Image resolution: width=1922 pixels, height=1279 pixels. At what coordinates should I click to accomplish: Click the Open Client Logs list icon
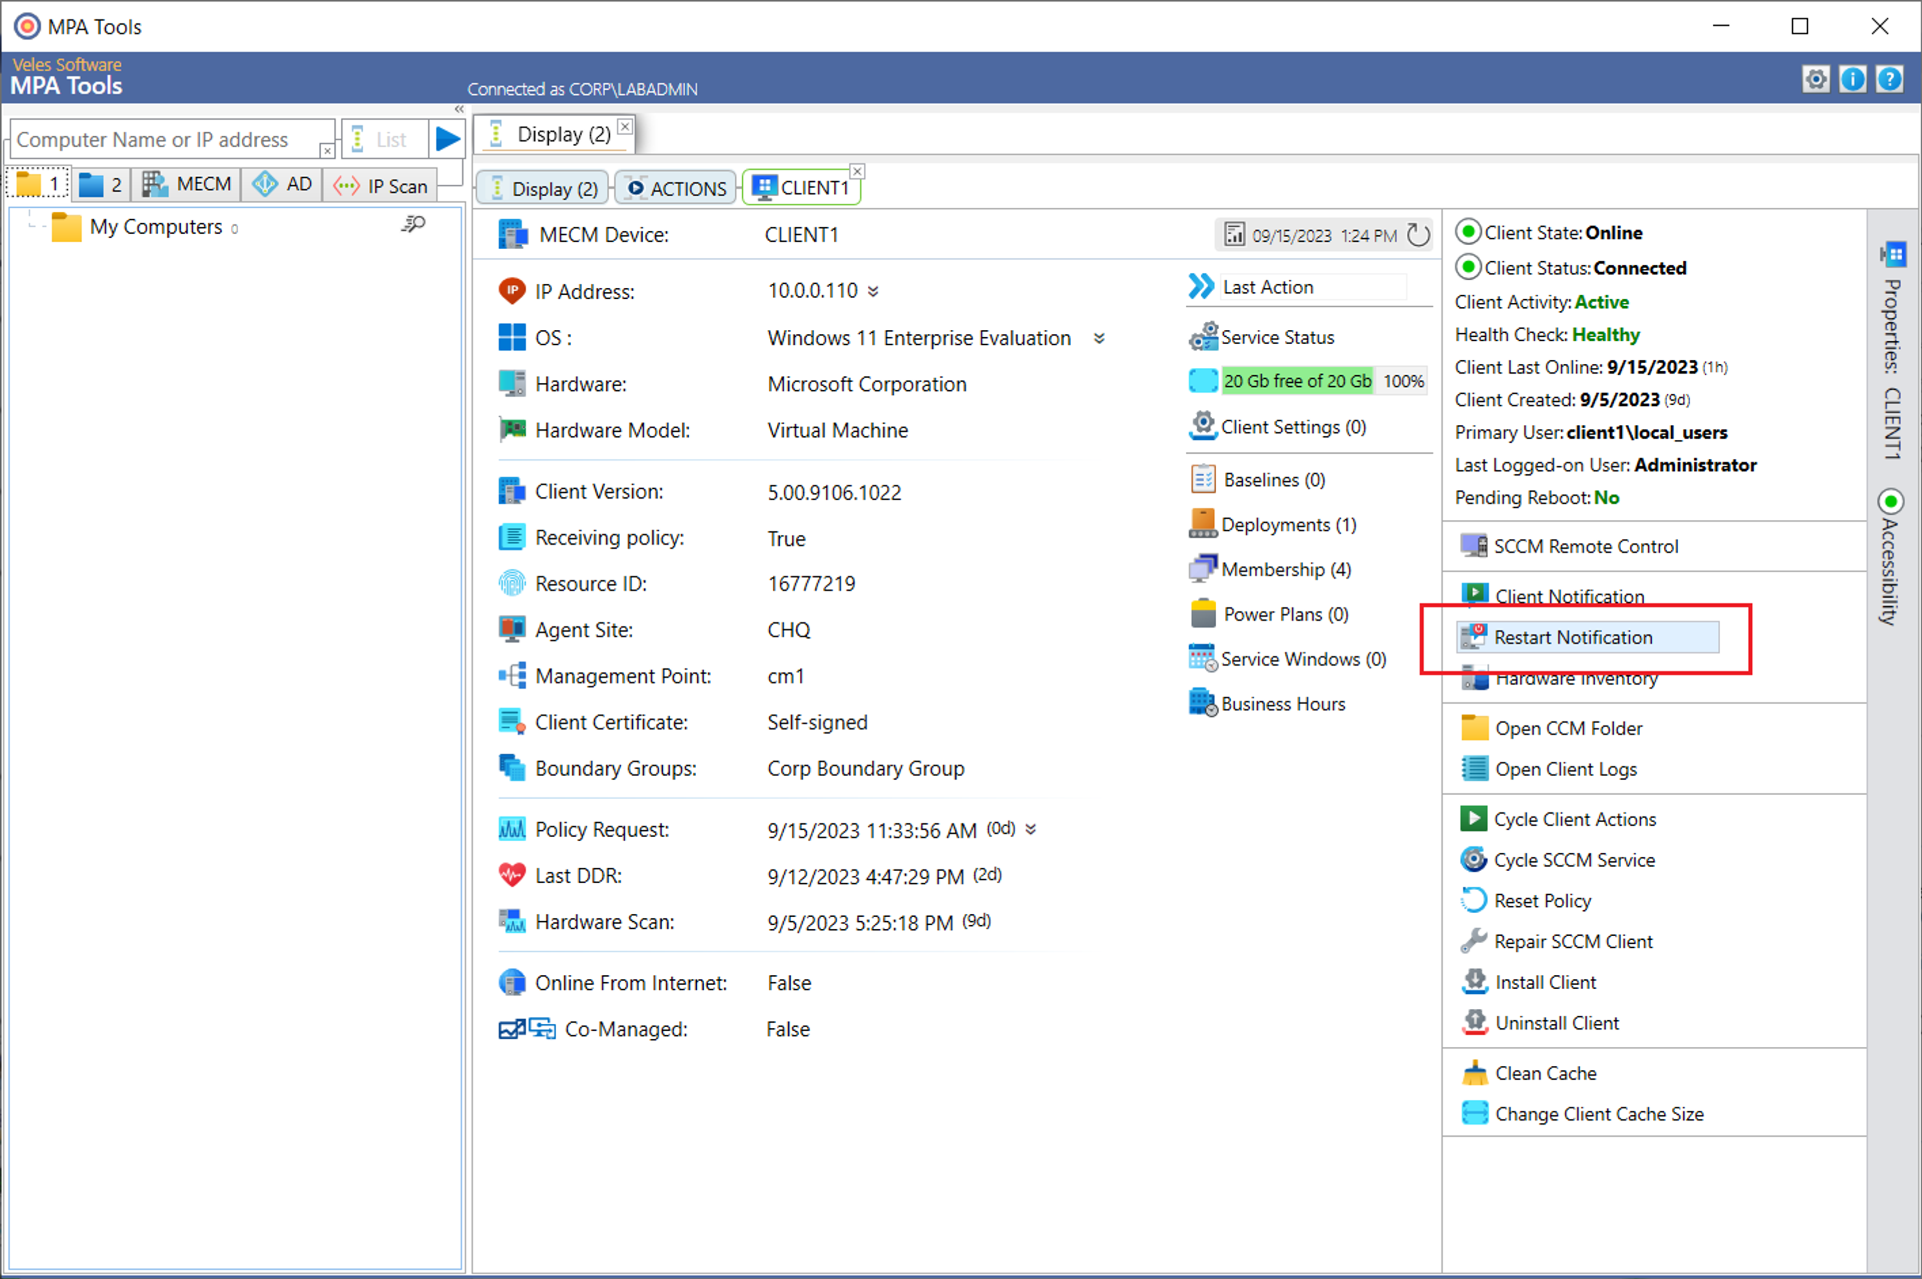[1474, 769]
